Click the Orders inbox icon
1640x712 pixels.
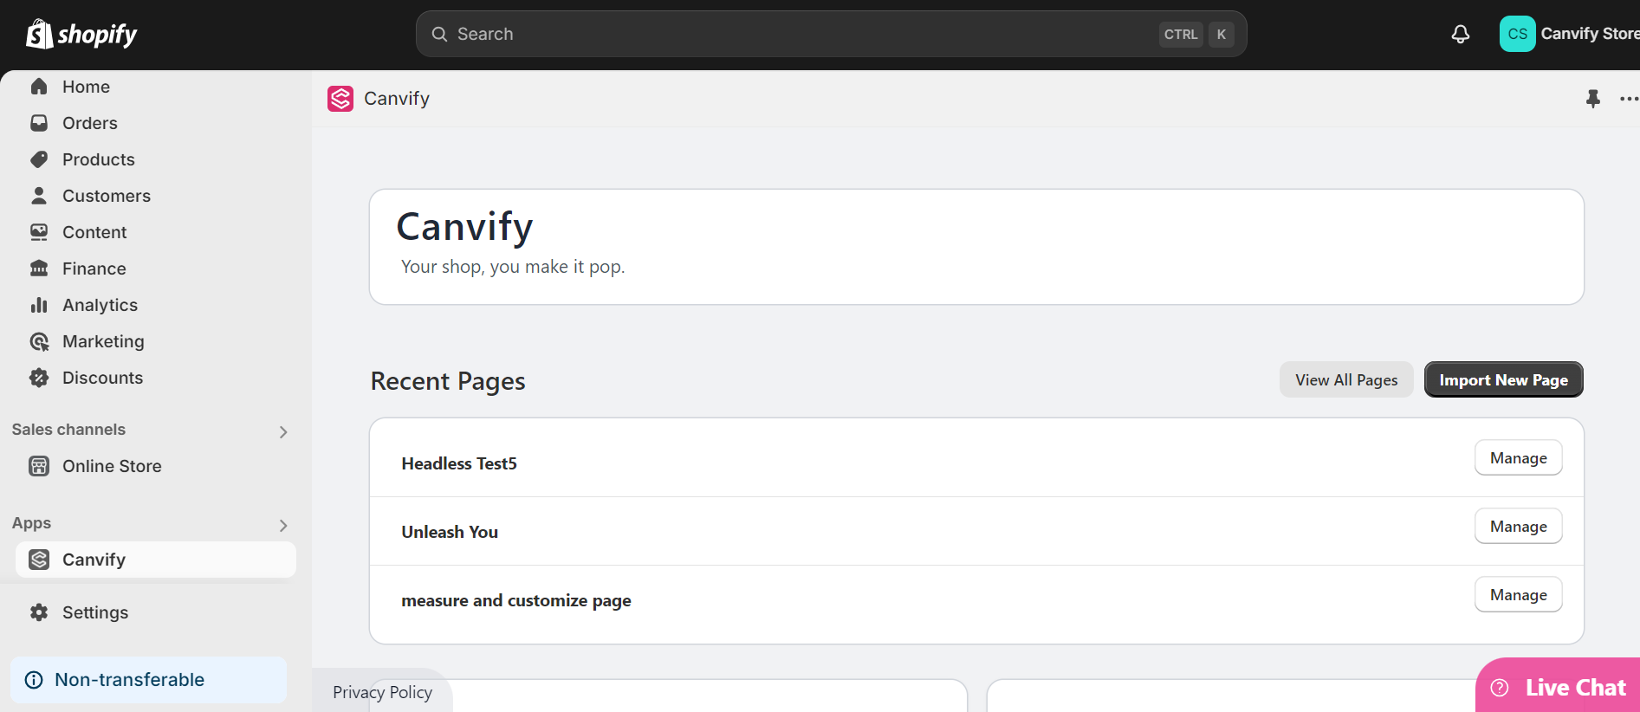[x=39, y=123]
